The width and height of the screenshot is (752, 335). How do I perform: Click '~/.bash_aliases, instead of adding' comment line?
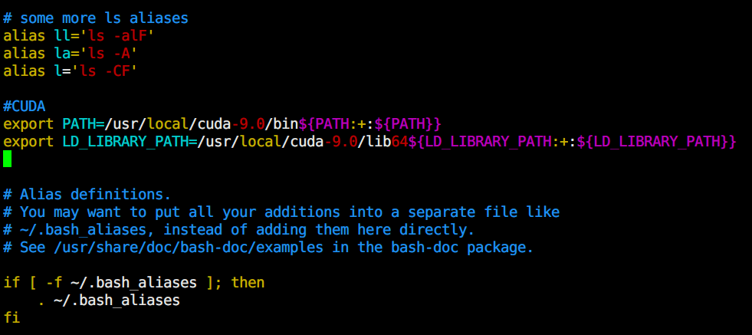[x=239, y=230]
